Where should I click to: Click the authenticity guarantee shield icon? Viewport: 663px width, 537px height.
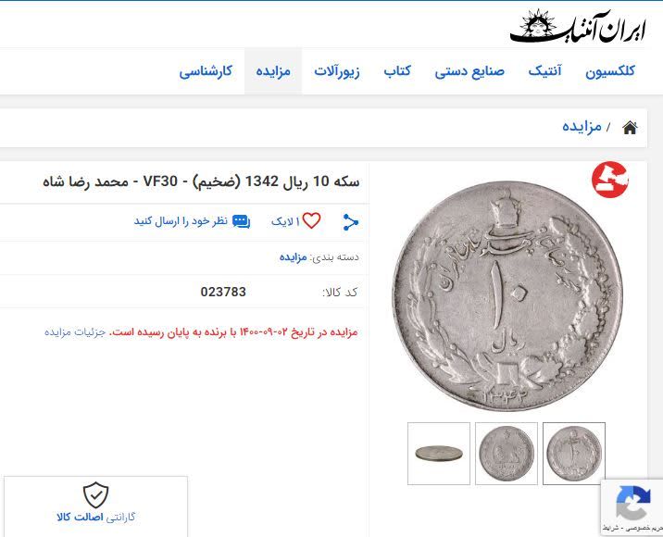point(95,494)
